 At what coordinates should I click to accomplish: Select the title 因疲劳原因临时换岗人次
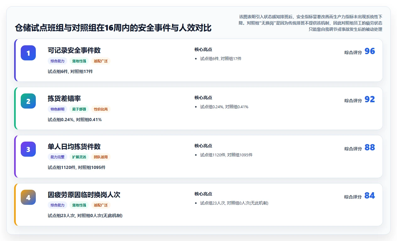[84, 195]
